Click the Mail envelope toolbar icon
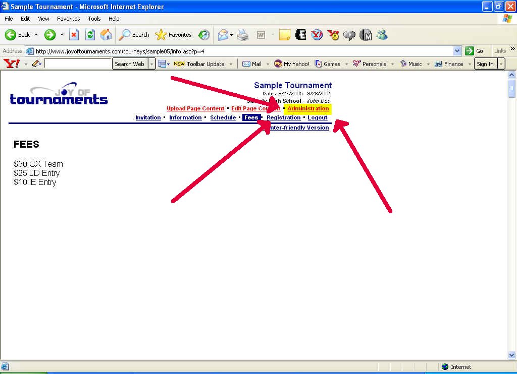Image resolution: width=517 pixels, height=374 pixels. click(223, 35)
